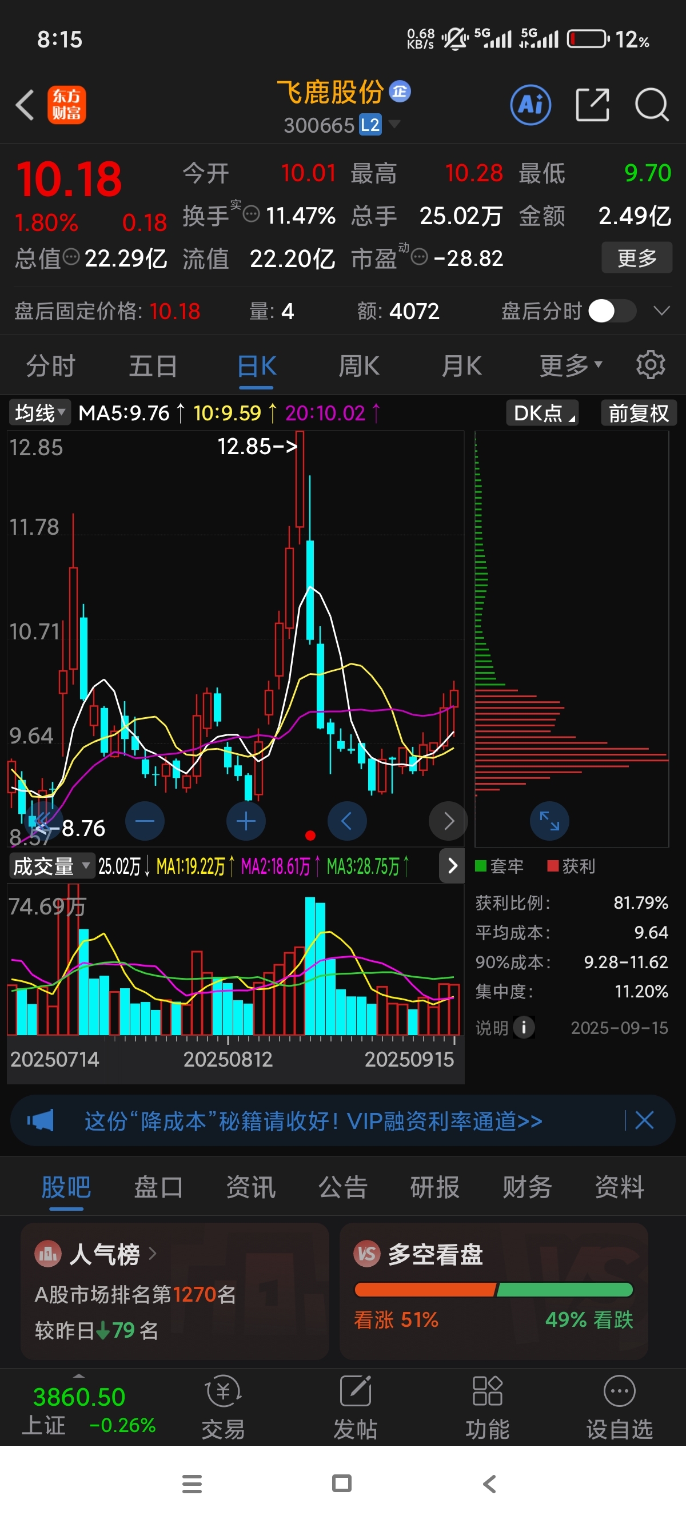Open the 前复权 adjustment selector
The height and width of the screenshot is (1527, 686).
(639, 412)
